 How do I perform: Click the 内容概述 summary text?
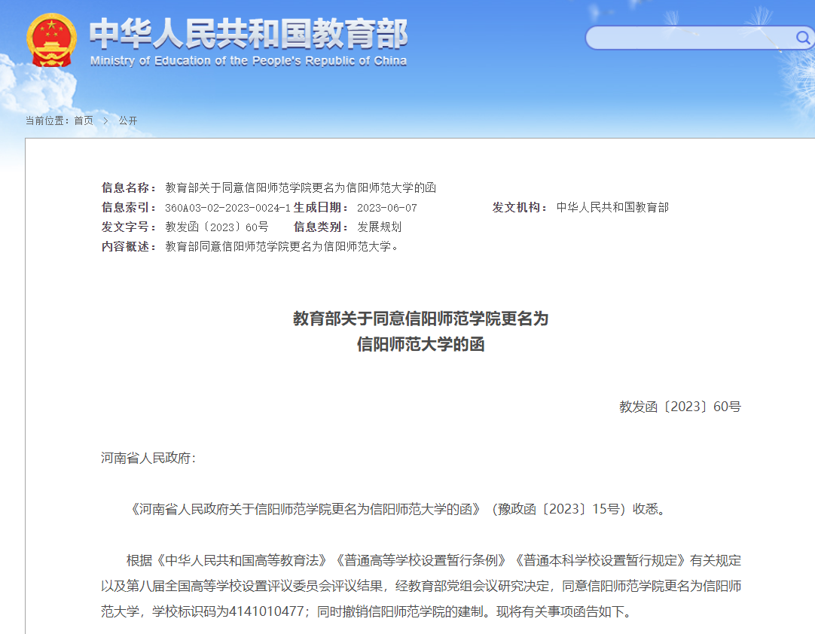[282, 246]
